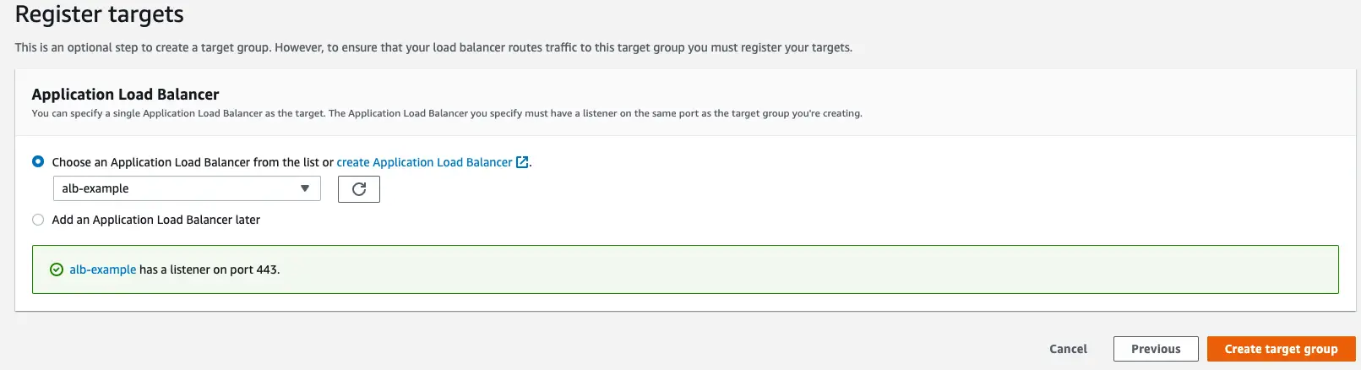Screen dimensions: 1361x370
Task: Follow the alb-example link in success banner
Action: point(103,269)
